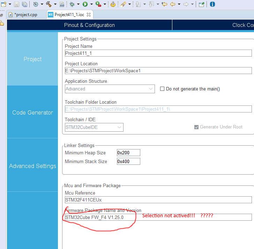Close the Project411_1.ioc tab

point(89,15)
